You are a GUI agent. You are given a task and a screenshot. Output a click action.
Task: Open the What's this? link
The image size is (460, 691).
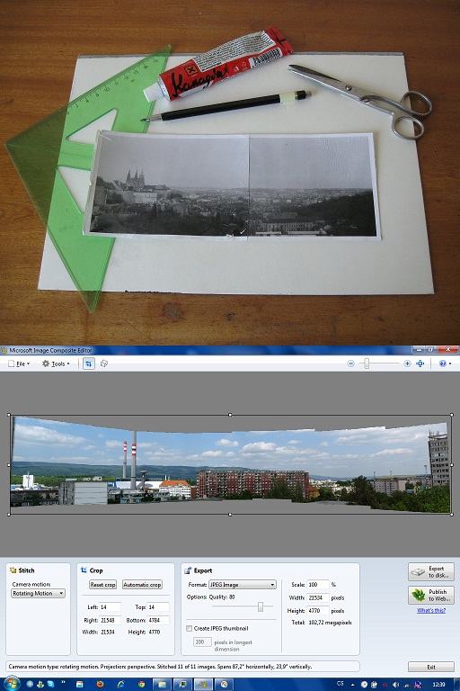[431, 610]
